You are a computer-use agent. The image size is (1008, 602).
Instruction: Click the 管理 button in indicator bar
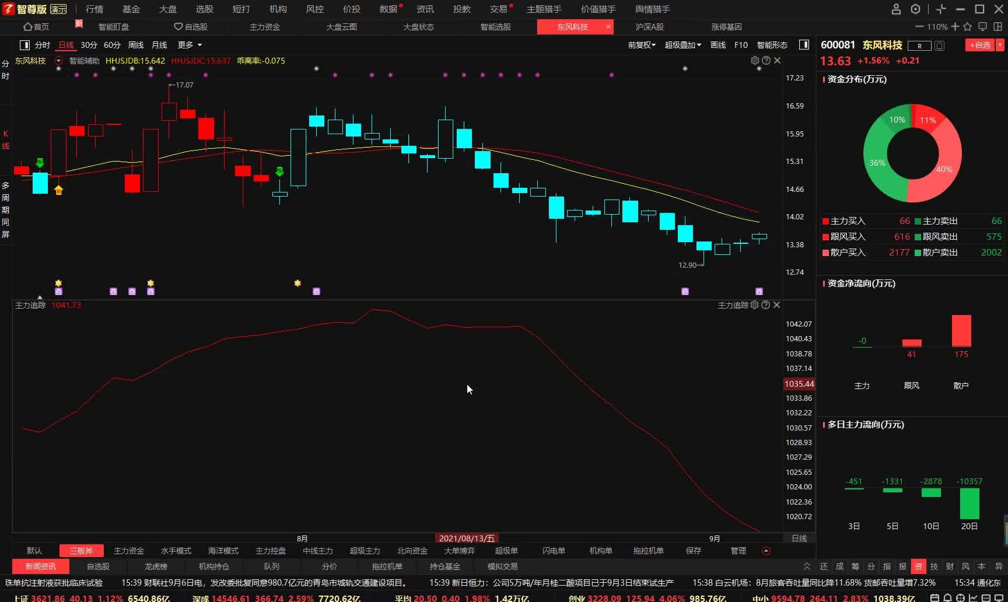point(738,551)
